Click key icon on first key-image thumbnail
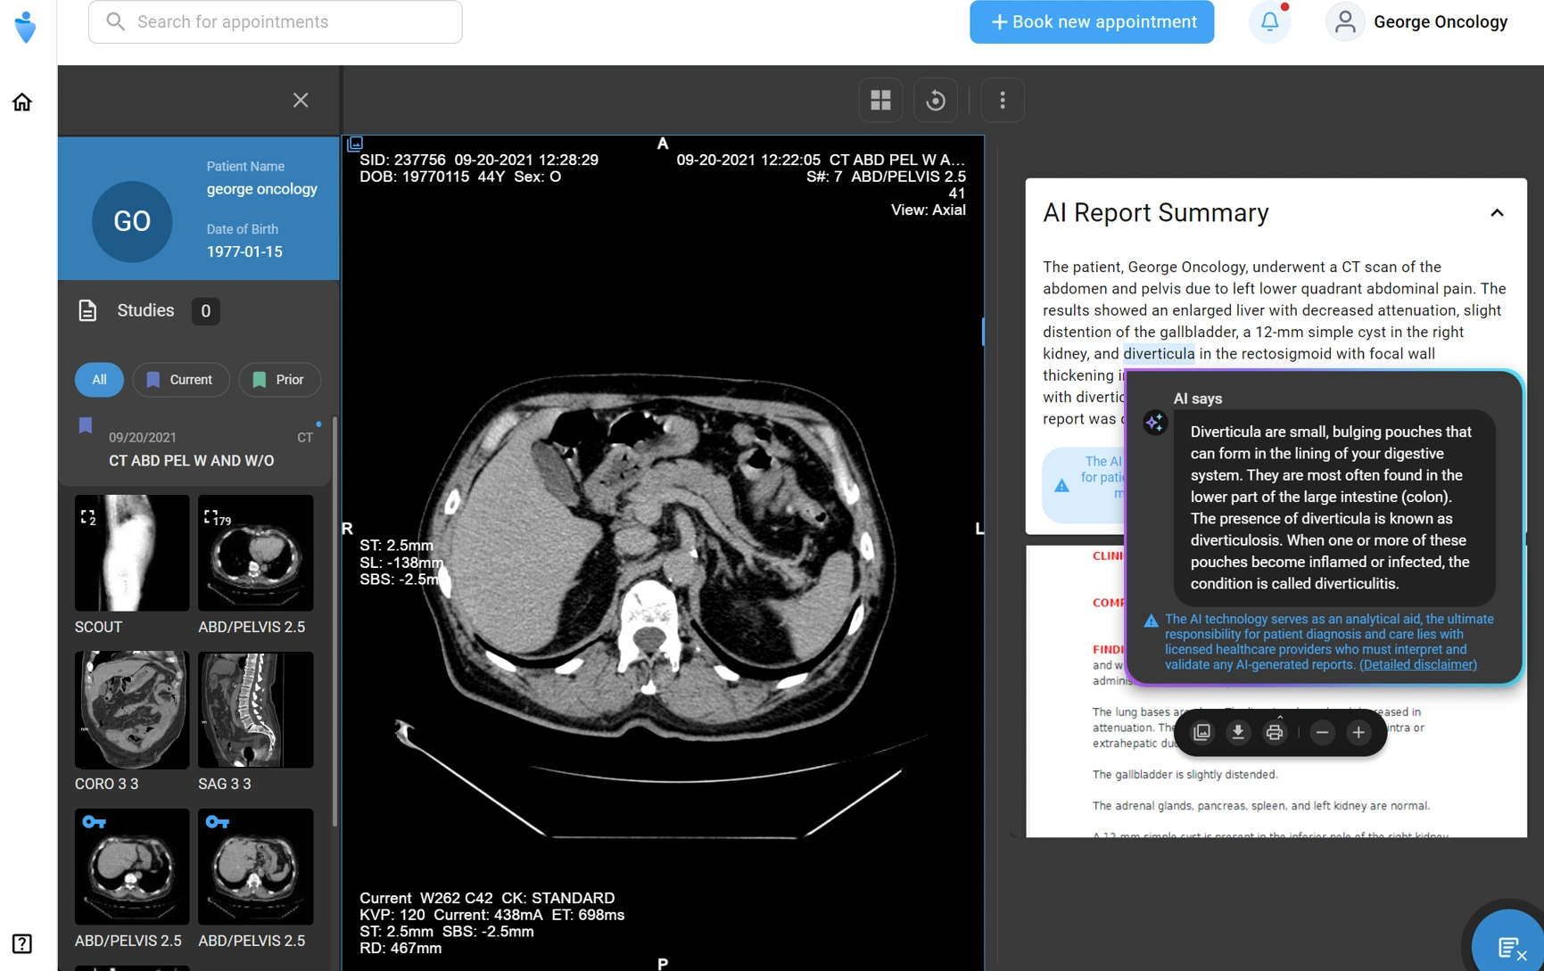The image size is (1544, 971). pos(94,822)
